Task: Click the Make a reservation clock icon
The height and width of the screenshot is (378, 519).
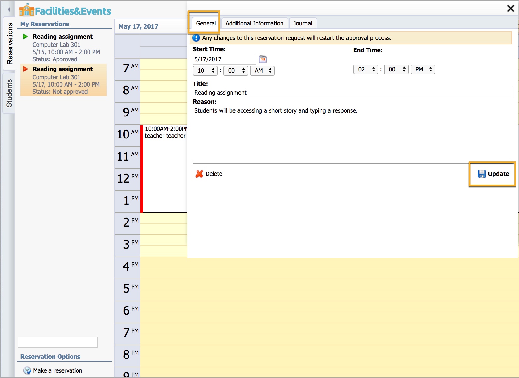Action: 27,370
